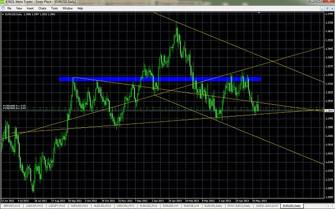Close the EURUSD,Daily chart child window
The height and width of the screenshot is (209, 335).
[x=332, y=9]
